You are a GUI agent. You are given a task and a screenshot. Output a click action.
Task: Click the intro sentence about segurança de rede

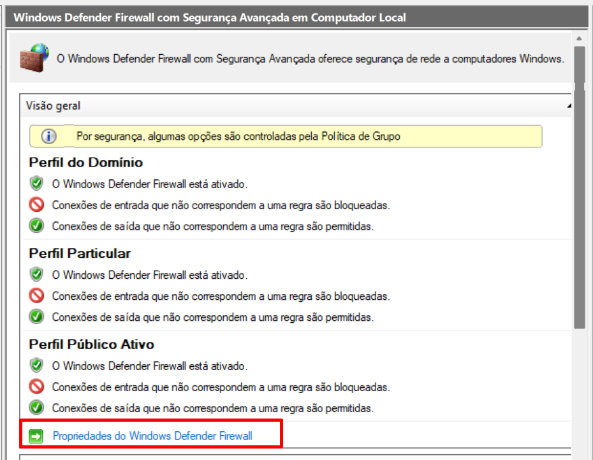pos(310,59)
